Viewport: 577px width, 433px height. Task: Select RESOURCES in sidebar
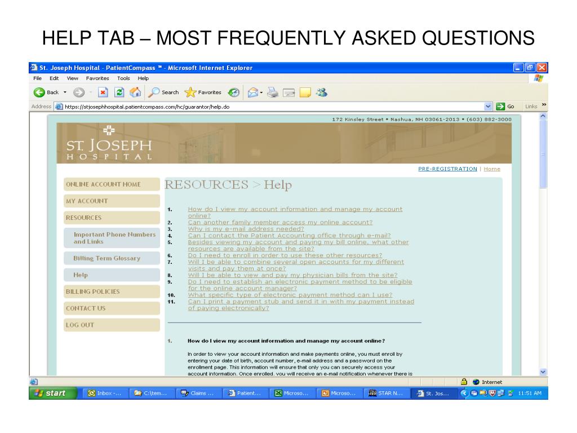112,218
